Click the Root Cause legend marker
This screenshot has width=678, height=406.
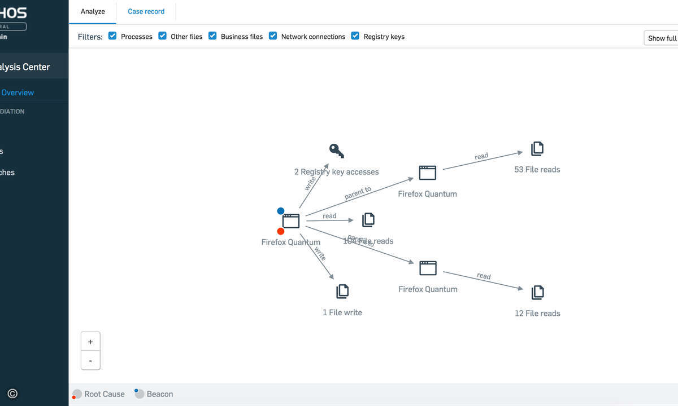click(x=77, y=394)
